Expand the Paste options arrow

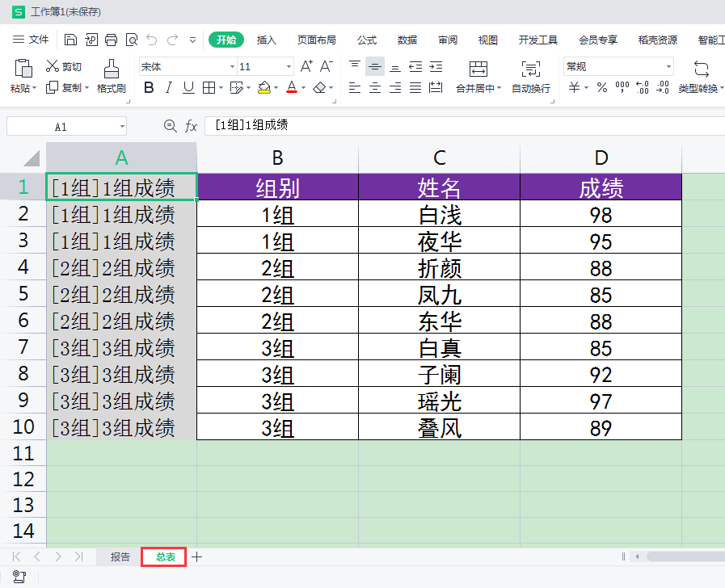click(x=34, y=88)
